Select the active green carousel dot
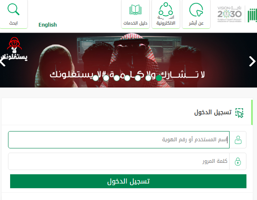The height and width of the screenshot is (200, 257). tap(159, 78)
